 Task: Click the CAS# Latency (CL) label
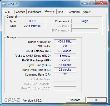(x=38, y=51)
